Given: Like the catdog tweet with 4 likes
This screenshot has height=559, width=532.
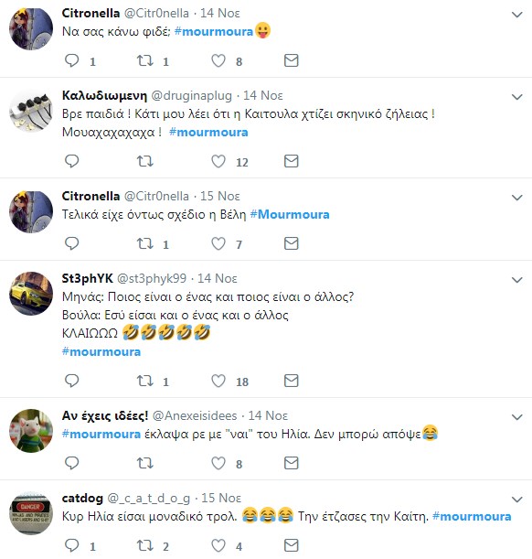Looking at the screenshot, I should pos(218,546).
